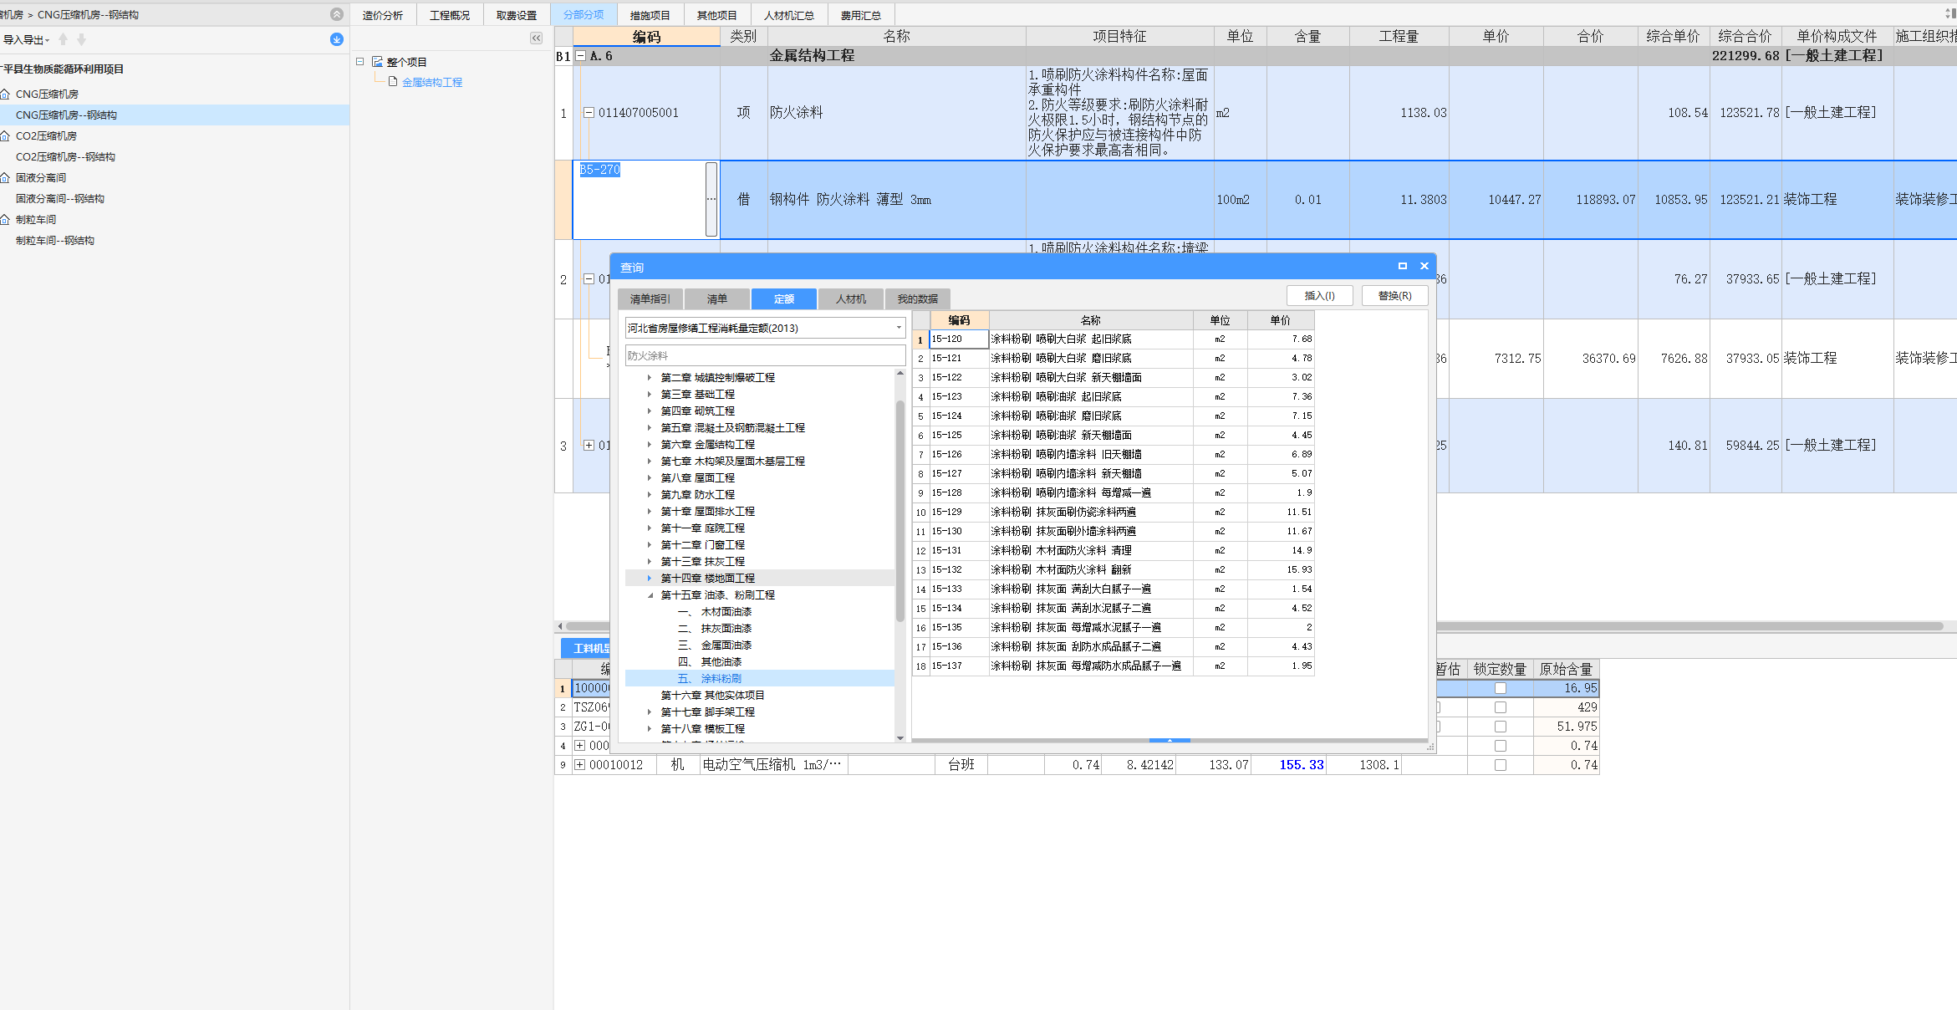Click the 编码 column header in main table

coord(646,36)
